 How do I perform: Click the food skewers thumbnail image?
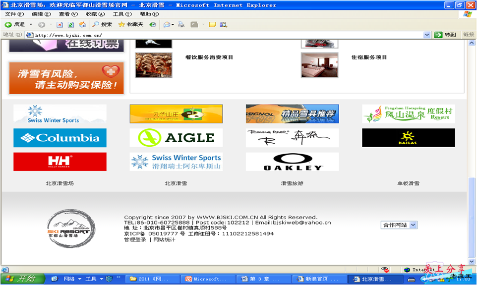point(154,65)
